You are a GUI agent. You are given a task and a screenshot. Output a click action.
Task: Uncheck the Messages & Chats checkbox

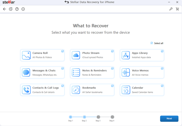[62, 68]
